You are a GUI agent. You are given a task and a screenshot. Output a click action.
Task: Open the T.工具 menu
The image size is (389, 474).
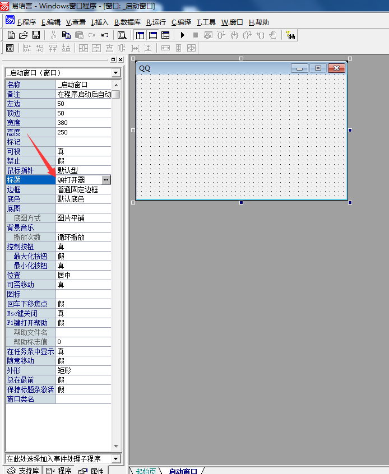click(x=206, y=22)
